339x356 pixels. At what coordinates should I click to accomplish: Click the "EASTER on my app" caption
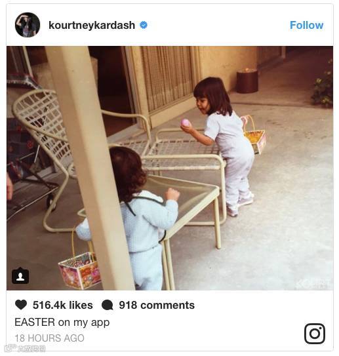click(62, 323)
